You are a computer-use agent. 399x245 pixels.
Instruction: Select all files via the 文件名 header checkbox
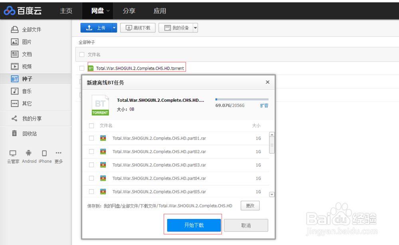91,125
